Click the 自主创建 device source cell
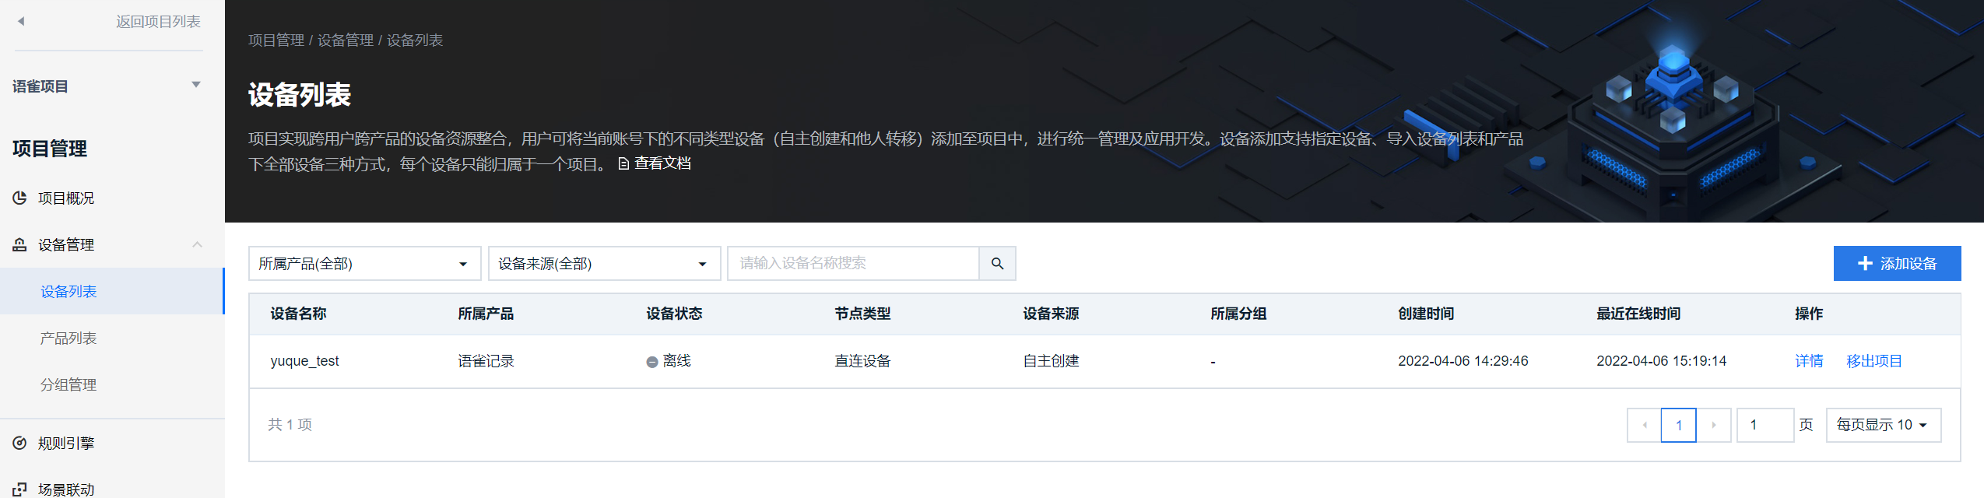 click(1051, 361)
